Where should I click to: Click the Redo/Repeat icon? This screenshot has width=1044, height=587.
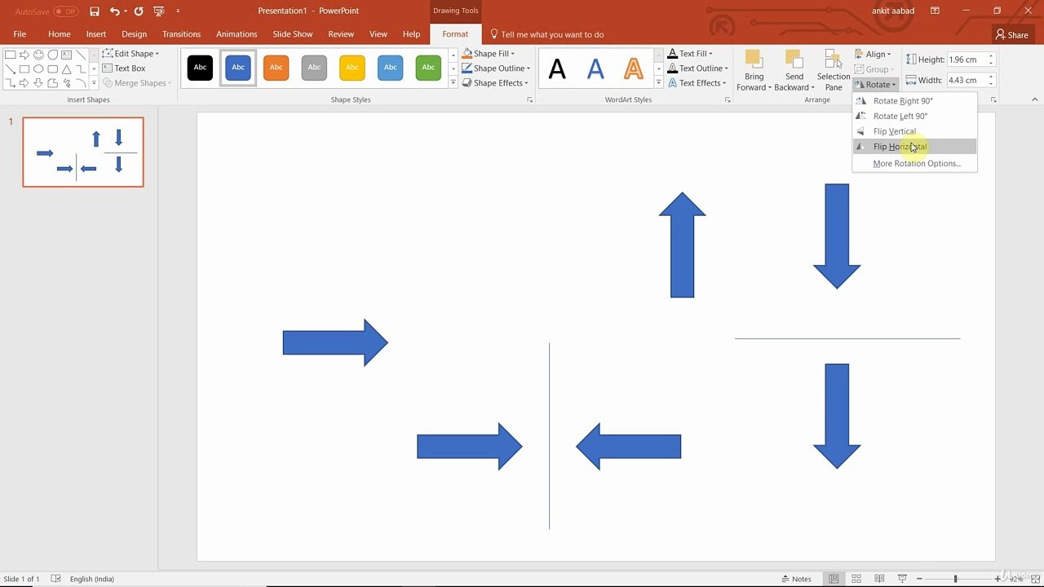pyautogui.click(x=139, y=11)
